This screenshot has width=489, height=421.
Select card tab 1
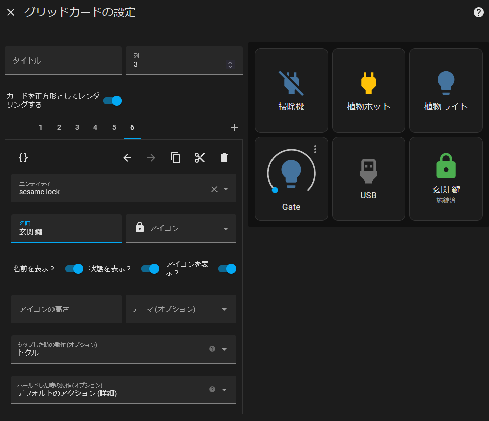click(x=41, y=127)
